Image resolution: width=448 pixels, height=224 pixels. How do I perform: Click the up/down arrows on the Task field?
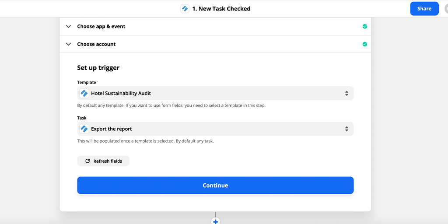click(x=346, y=129)
